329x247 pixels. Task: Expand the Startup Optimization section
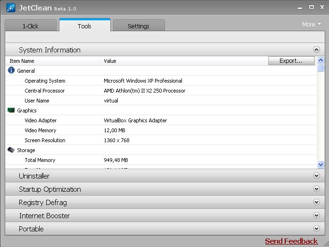[316, 189]
